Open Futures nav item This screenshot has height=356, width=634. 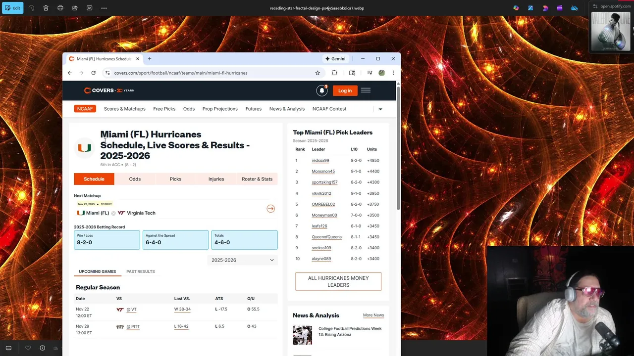[254, 109]
